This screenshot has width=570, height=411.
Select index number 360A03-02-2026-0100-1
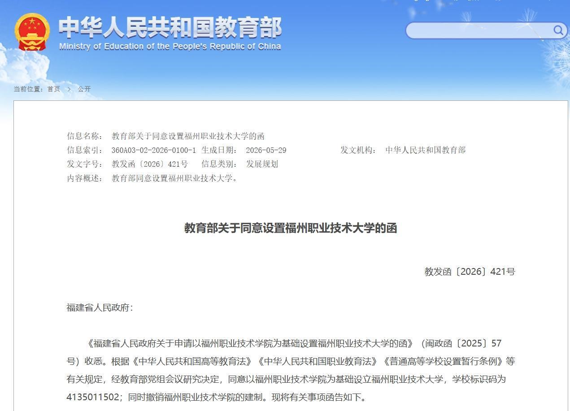pyautogui.click(x=154, y=150)
